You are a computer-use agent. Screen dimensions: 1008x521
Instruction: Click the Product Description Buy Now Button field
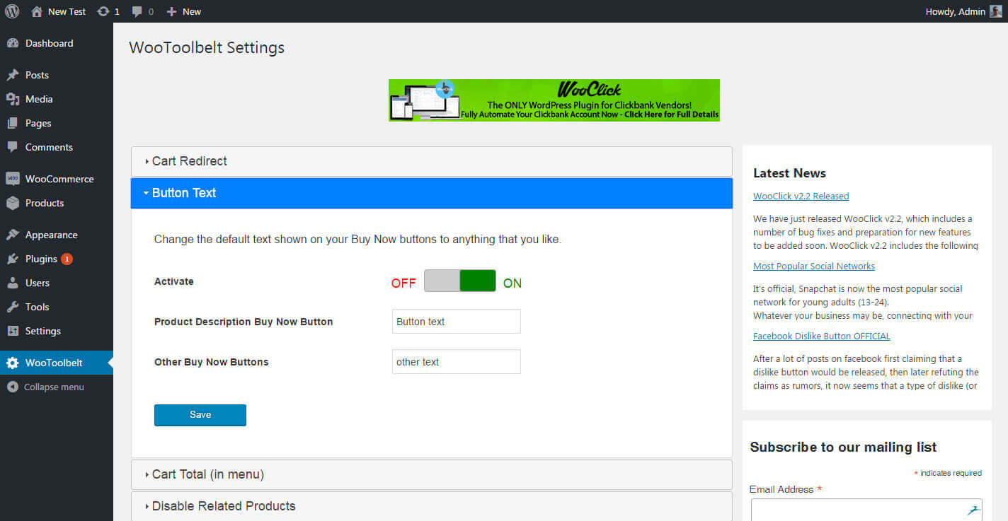pos(457,321)
